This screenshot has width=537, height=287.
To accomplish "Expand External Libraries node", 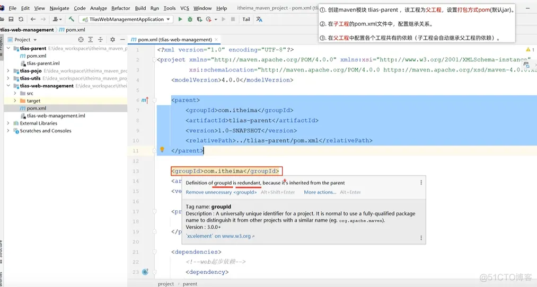I will tap(8, 123).
